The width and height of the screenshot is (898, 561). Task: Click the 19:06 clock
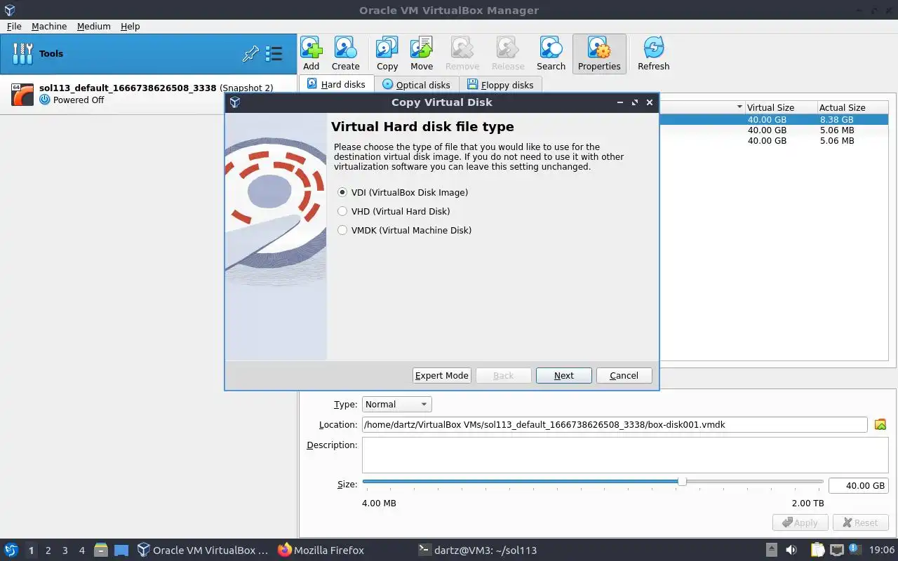882,550
